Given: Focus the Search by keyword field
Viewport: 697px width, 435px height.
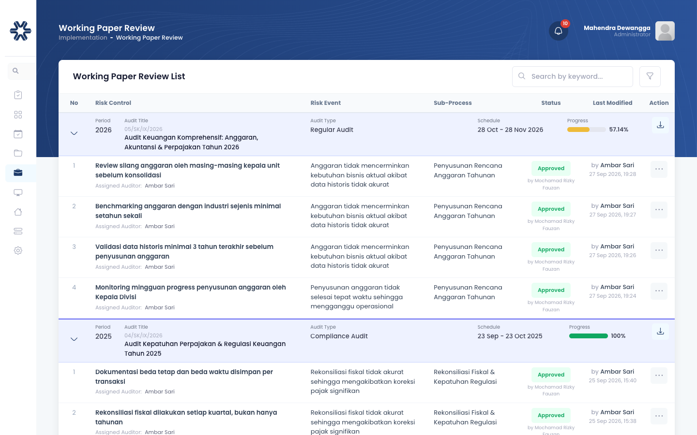Looking at the screenshot, I should [x=573, y=76].
